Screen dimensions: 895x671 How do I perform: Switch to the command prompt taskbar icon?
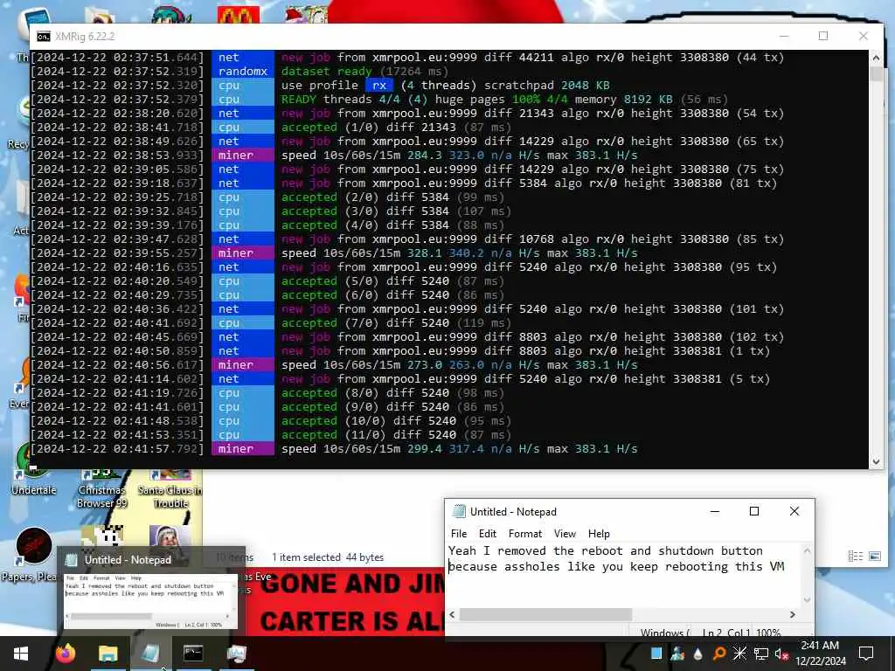193,654
